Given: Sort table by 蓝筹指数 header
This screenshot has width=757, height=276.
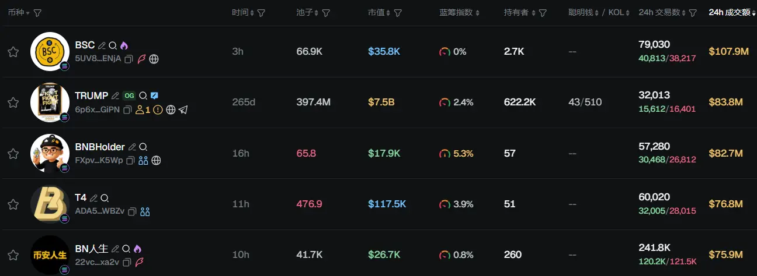Looking at the screenshot, I should [459, 13].
